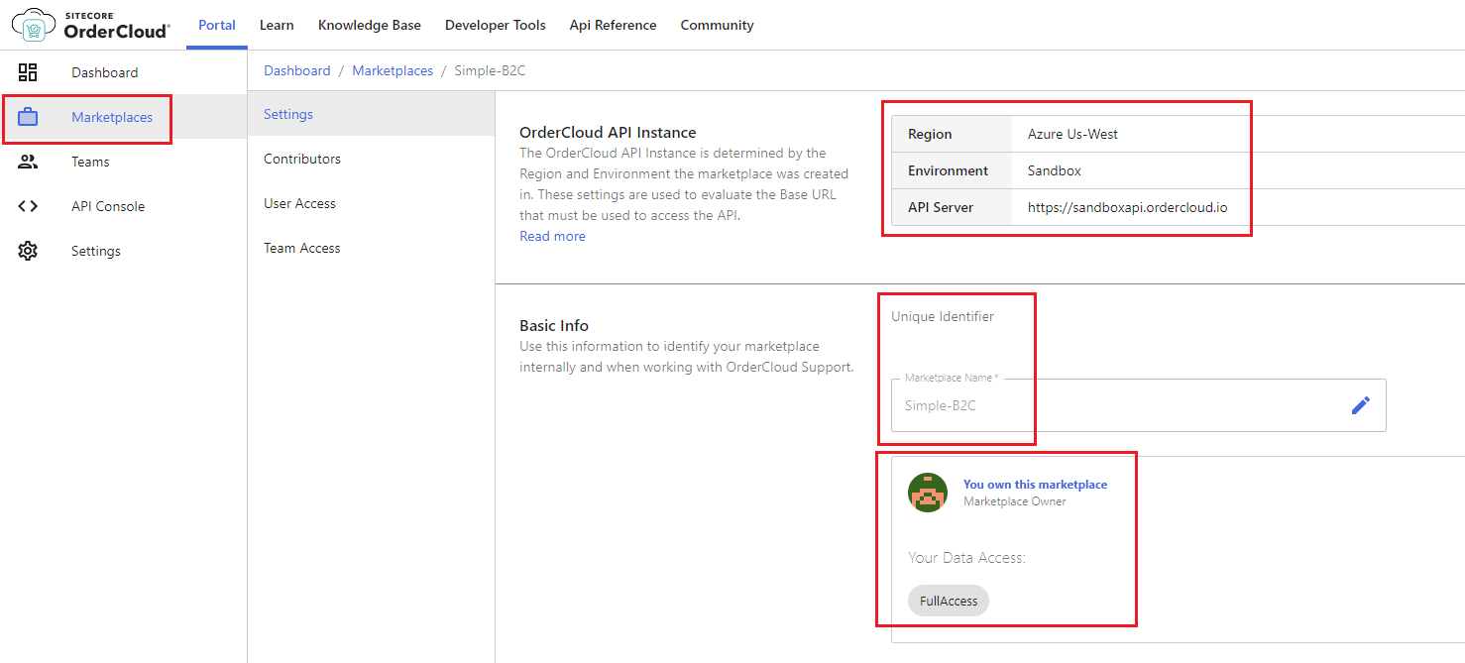The height and width of the screenshot is (663, 1465).
Task: Open Developer Tools in top navigation
Action: point(496,25)
